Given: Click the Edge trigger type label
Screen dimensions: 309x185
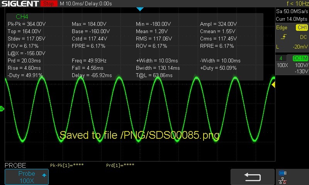Looking at the screenshot, I should pyautogui.click(x=282, y=27).
